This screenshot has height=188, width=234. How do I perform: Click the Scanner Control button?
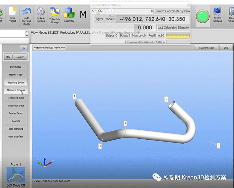coord(206,48)
